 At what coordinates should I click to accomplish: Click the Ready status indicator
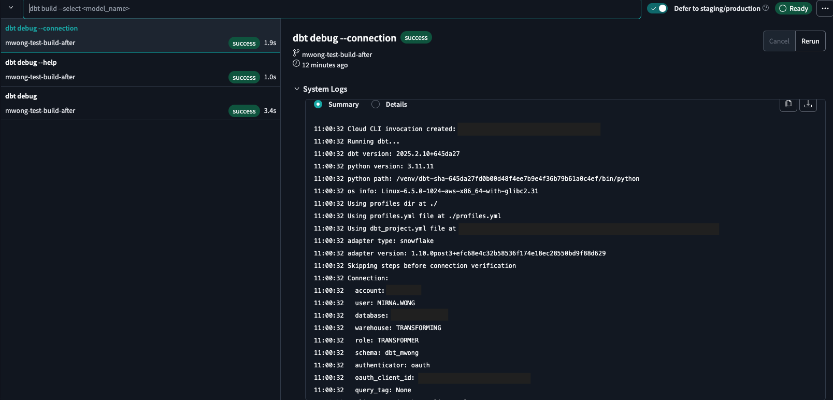[x=793, y=8]
